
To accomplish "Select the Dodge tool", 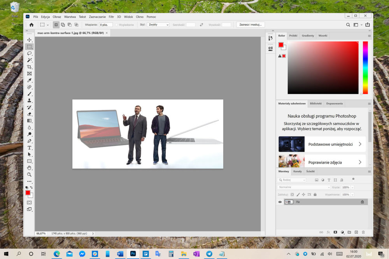I will [29, 134].
